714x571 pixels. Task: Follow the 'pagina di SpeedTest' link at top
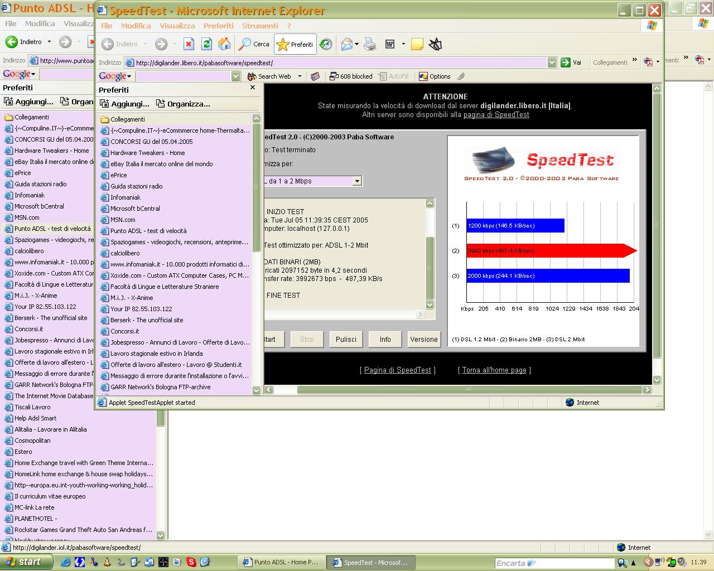[496, 114]
